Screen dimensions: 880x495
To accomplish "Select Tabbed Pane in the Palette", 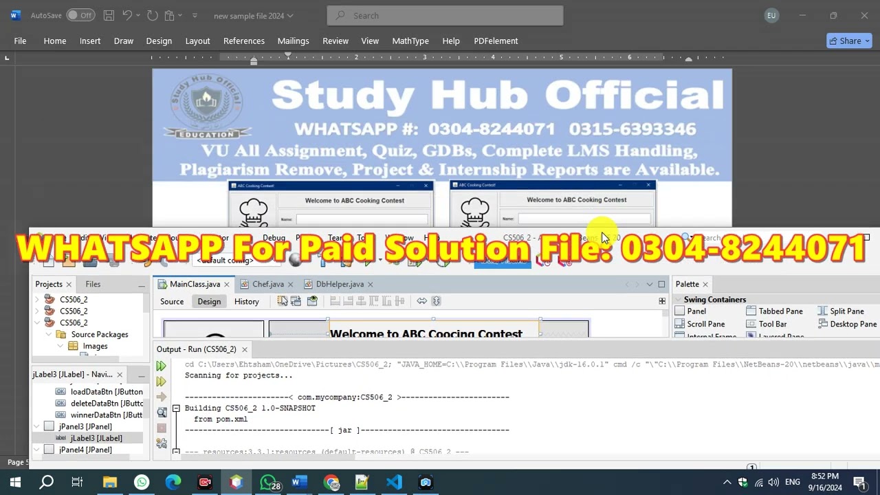I will [x=775, y=311].
